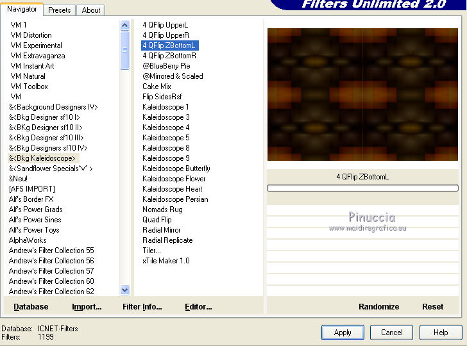Select VM Instant Art category
467x346 pixels.
point(32,66)
